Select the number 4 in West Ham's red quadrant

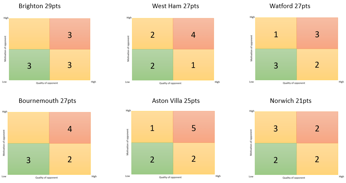point(193,35)
